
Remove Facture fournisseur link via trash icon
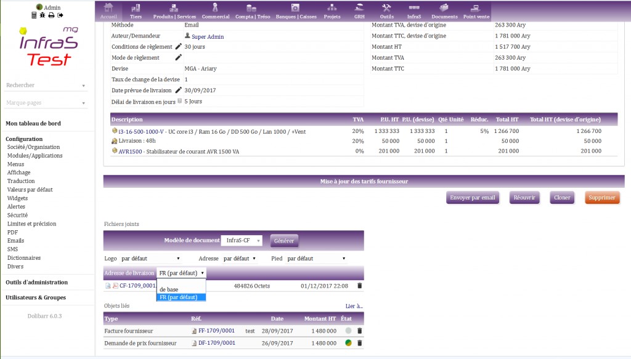coord(360,331)
